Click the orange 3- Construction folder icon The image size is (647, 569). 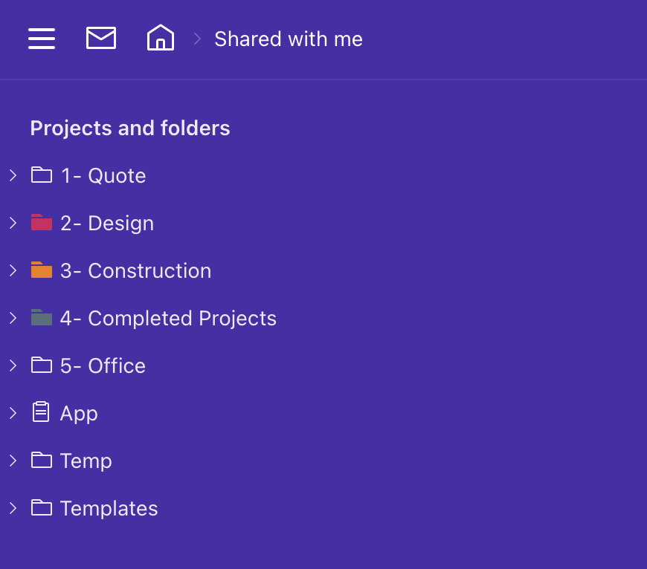click(42, 270)
